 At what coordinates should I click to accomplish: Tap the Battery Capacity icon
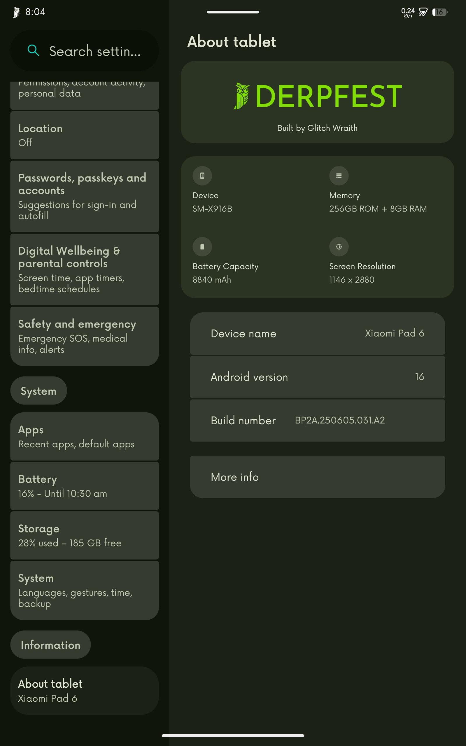(202, 247)
